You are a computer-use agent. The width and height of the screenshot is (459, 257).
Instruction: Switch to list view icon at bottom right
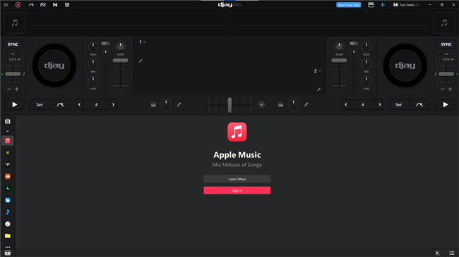(x=452, y=253)
